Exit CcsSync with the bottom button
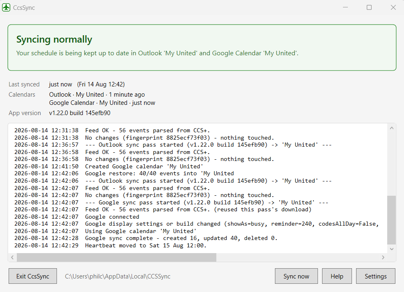 33,276
